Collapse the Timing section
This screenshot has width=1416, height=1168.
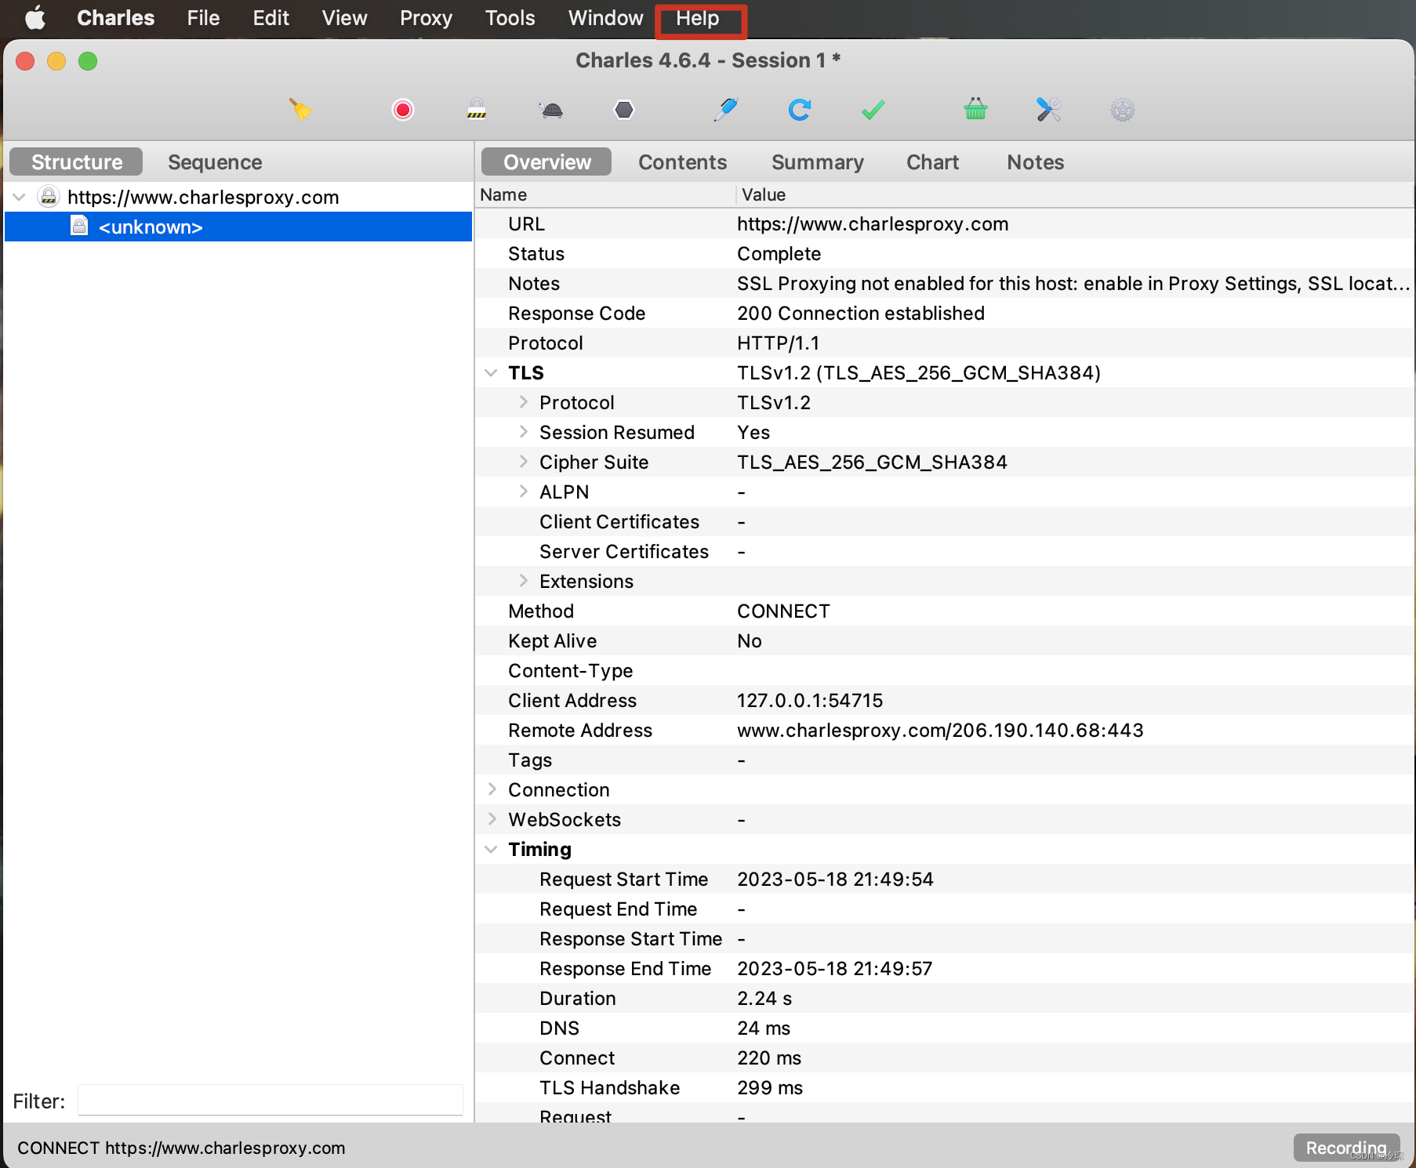click(492, 849)
